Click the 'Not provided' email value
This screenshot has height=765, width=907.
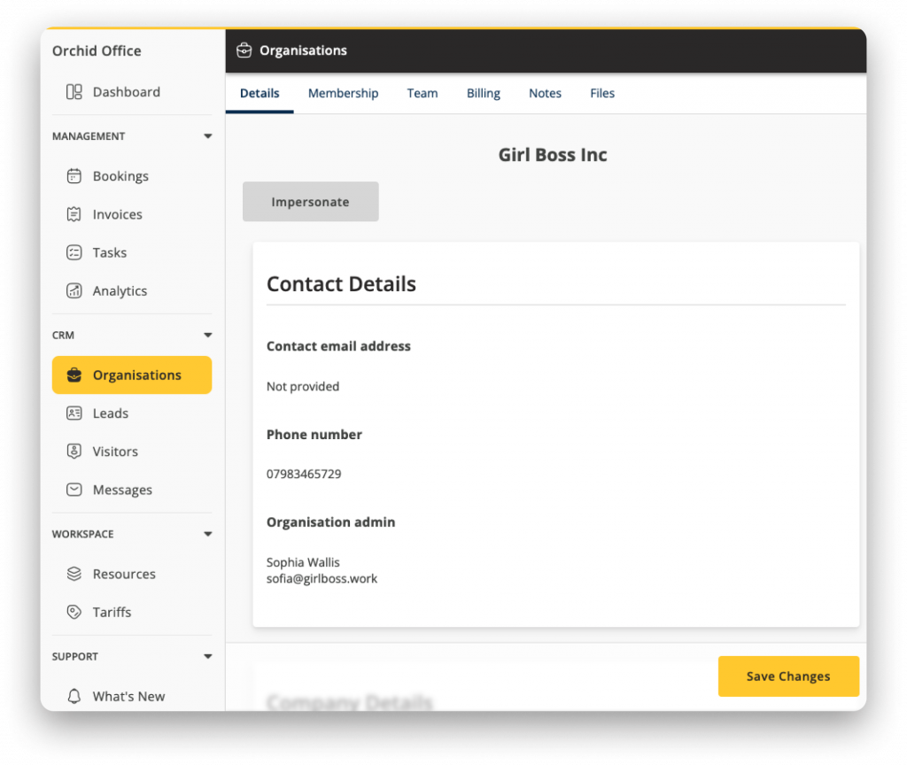pos(303,386)
